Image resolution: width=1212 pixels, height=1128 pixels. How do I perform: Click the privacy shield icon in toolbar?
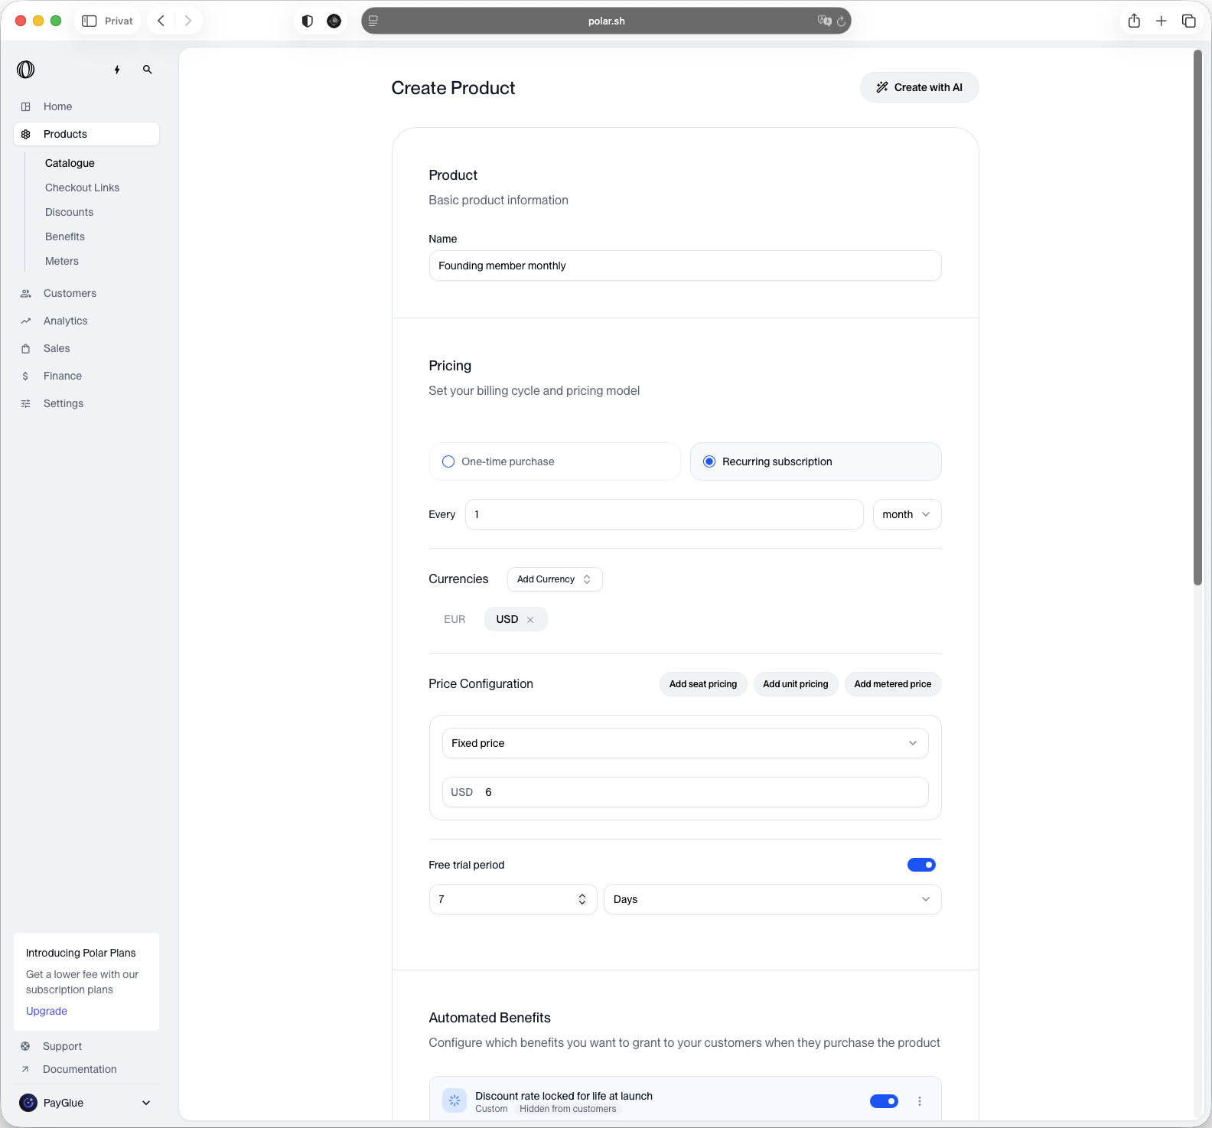(x=308, y=21)
